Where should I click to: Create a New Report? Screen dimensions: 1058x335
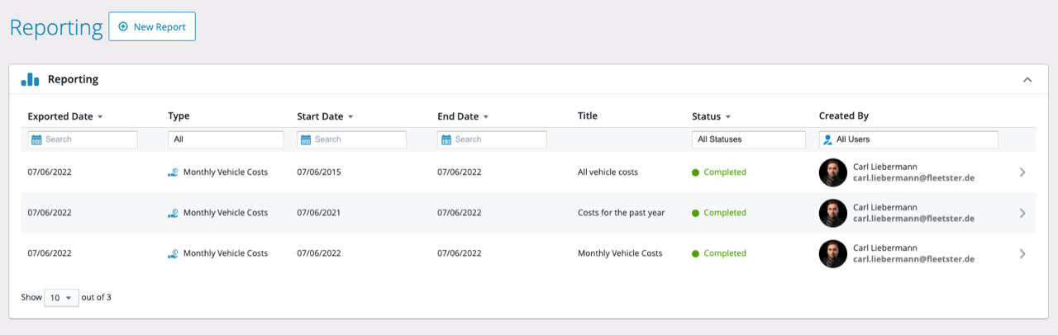pos(152,26)
